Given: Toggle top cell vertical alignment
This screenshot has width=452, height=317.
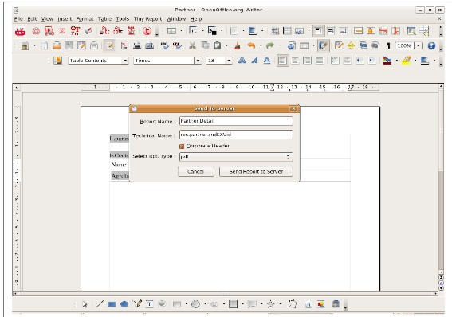Looking at the screenshot, I should [318, 31].
